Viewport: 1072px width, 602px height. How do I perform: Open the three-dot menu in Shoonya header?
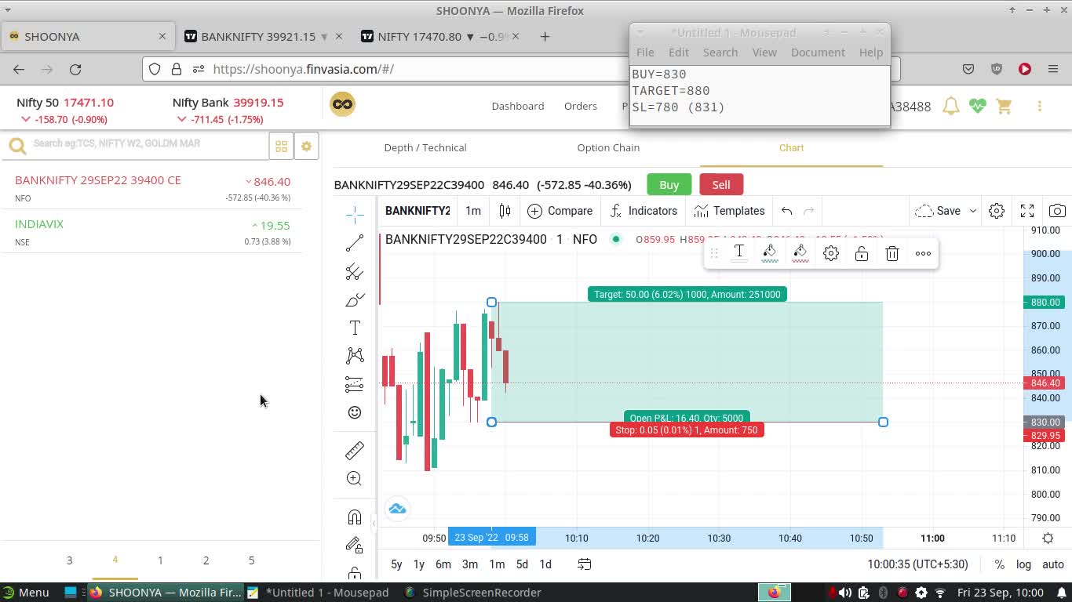(x=1040, y=106)
